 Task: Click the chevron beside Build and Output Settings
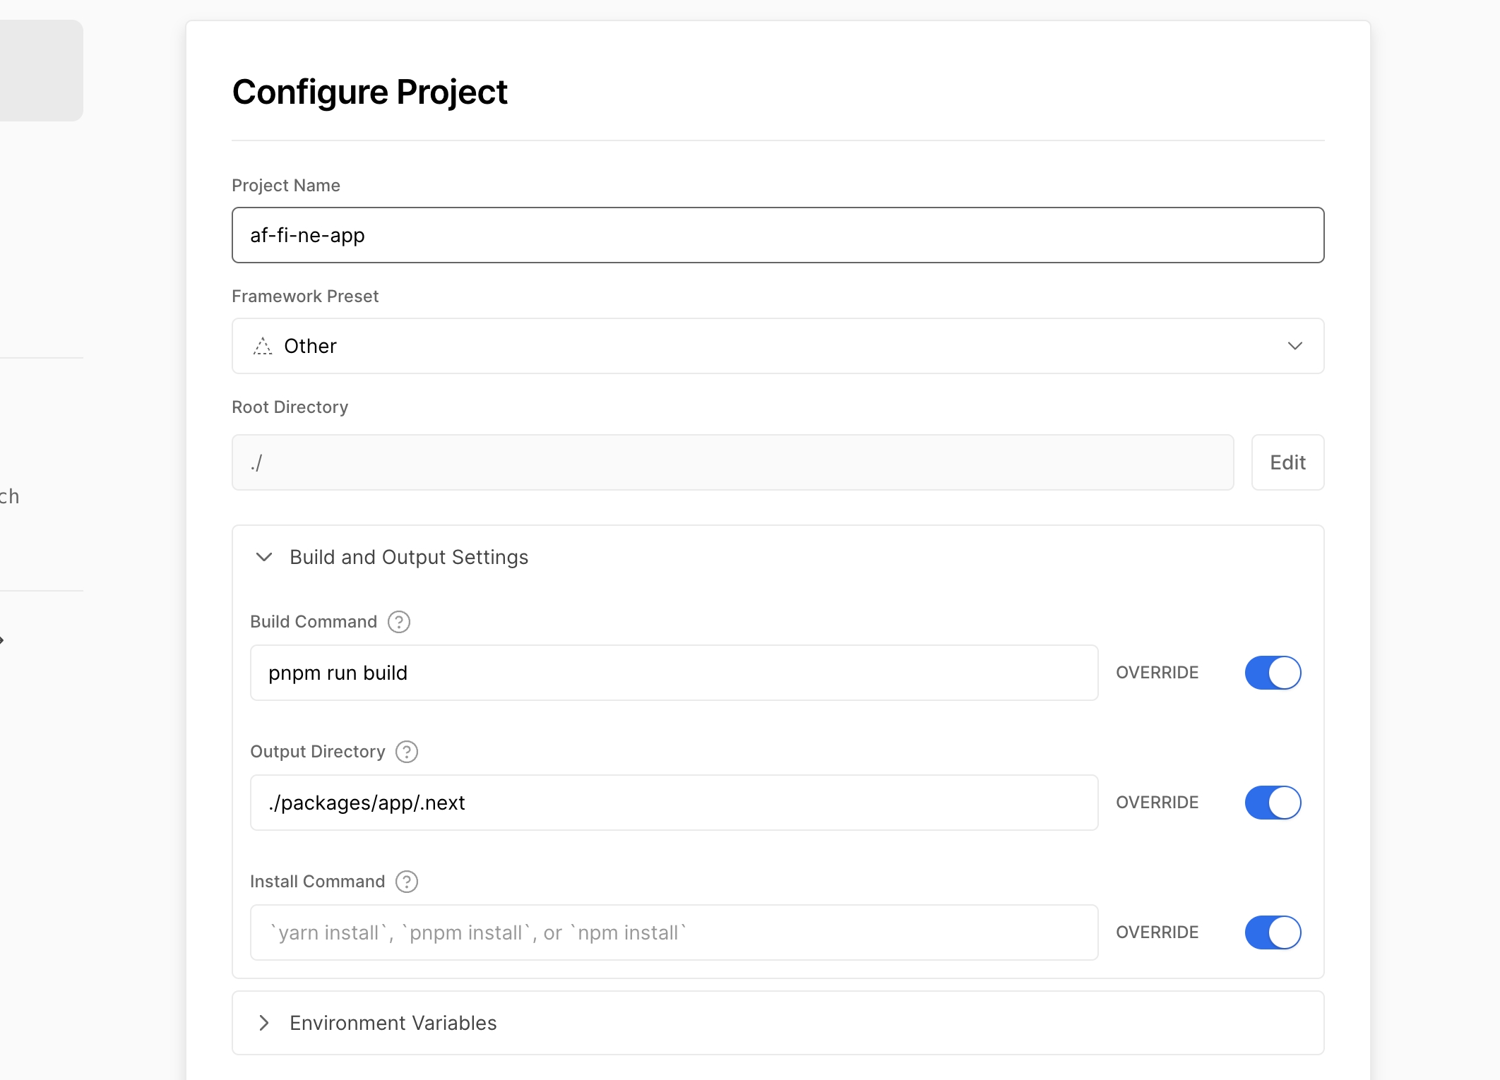point(264,557)
